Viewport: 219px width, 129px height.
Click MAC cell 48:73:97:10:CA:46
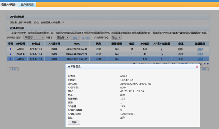[x=77, y=49]
